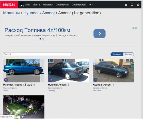The height and width of the screenshot is (119, 143).
Task: Open the three dots more menu
Action: [91, 5]
